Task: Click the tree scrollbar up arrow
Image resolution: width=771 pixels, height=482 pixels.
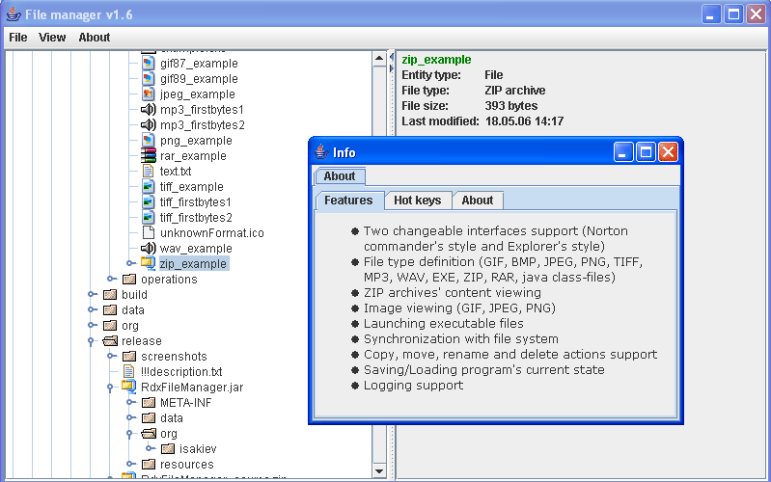Action: [x=379, y=59]
